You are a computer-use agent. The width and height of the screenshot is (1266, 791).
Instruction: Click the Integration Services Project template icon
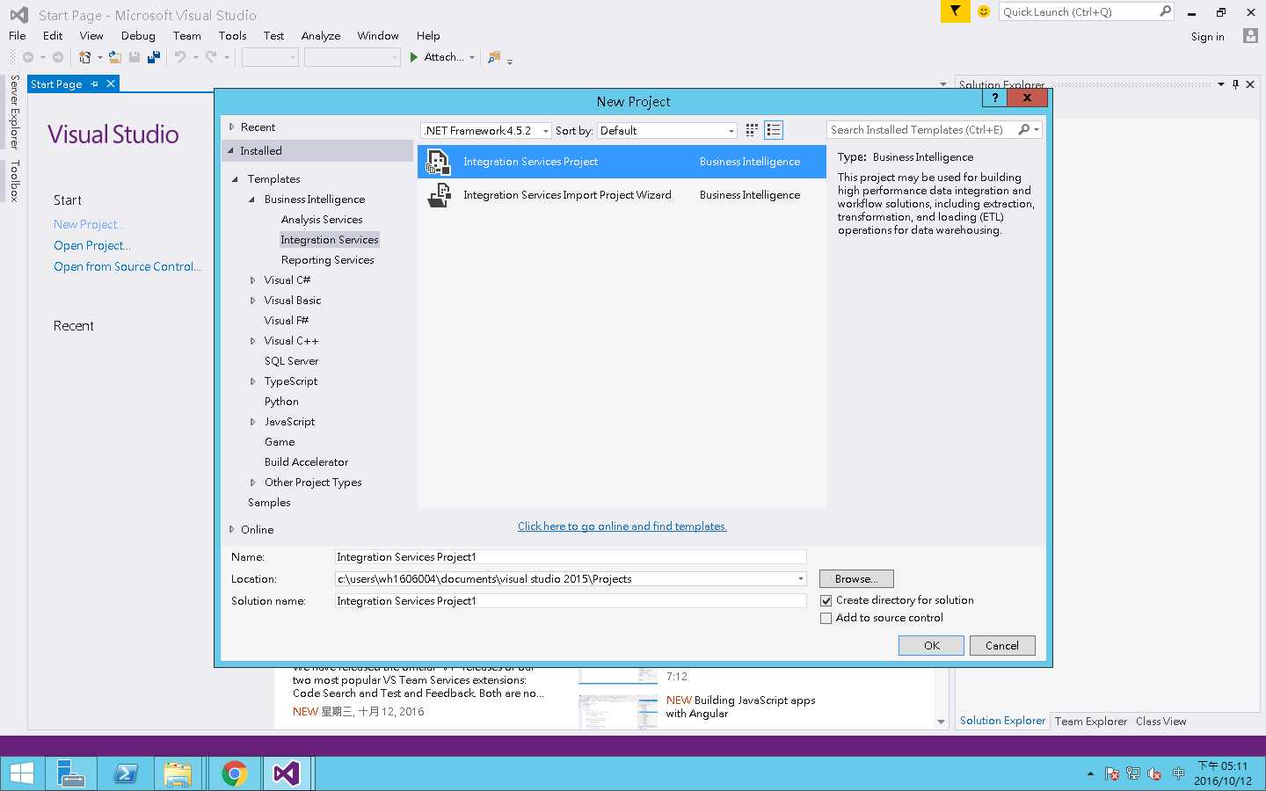(438, 162)
